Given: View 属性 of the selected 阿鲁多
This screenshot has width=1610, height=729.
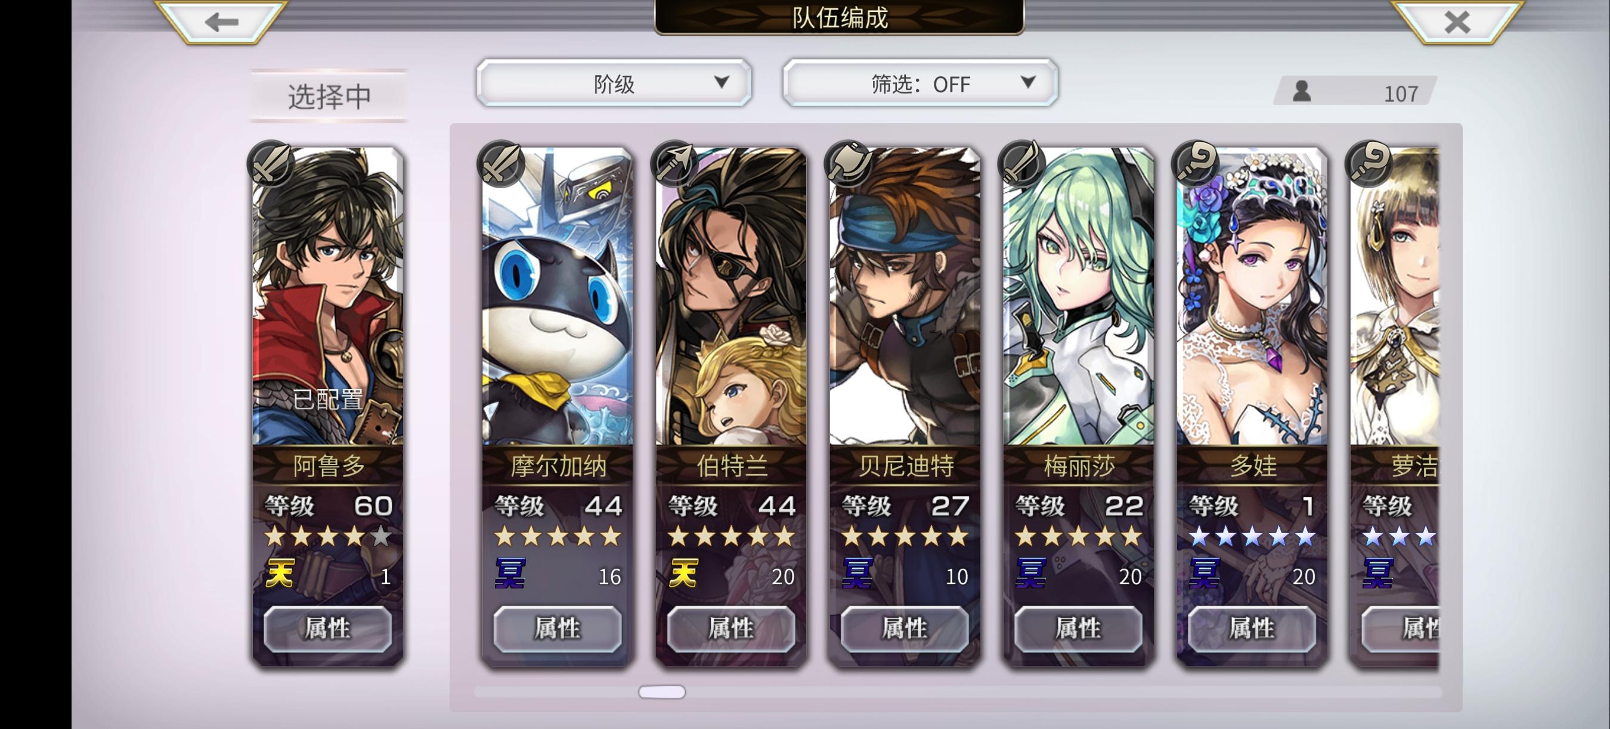Looking at the screenshot, I should coord(328,628).
